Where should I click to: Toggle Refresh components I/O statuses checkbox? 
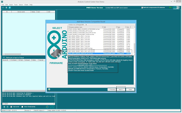pos(142,8)
